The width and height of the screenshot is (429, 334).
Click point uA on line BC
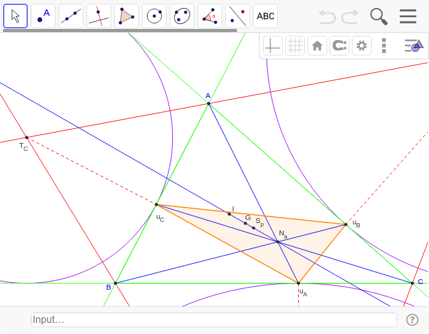point(298,283)
